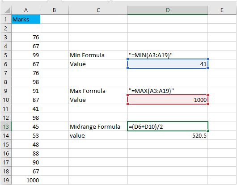Select column B header
This screenshot has height=185, width=237.
[54, 10]
